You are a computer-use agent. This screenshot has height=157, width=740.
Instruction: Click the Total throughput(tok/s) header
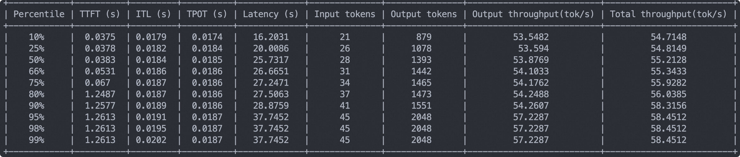[x=668, y=14]
